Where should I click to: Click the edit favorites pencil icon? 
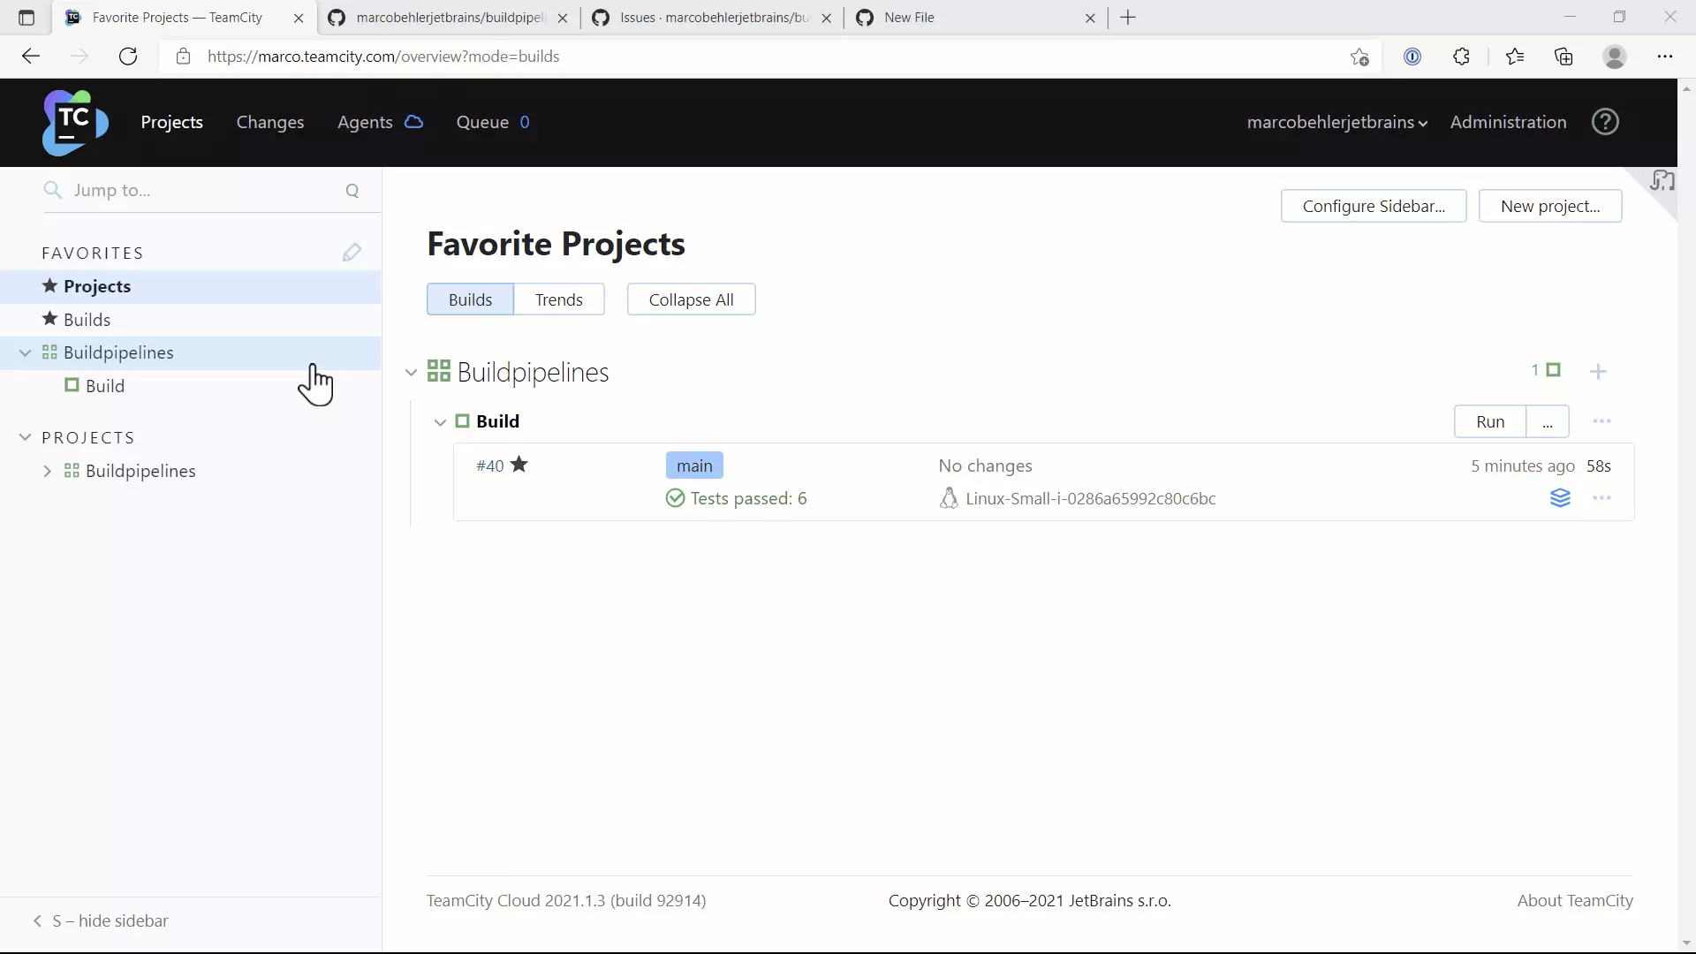pyautogui.click(x=352, y=253)
